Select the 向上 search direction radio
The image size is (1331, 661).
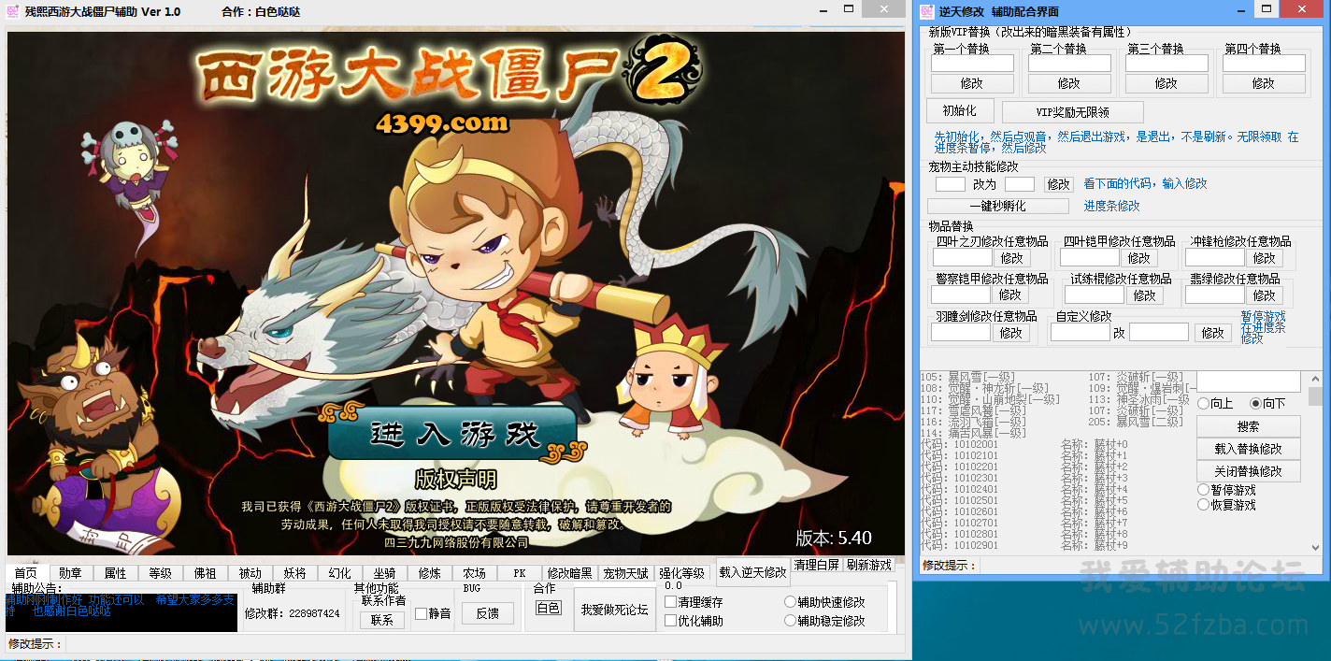pos(1203,404)
